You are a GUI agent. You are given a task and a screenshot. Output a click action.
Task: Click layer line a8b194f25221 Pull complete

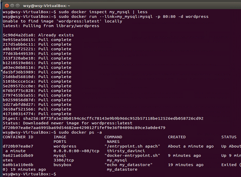coord(37,49)
